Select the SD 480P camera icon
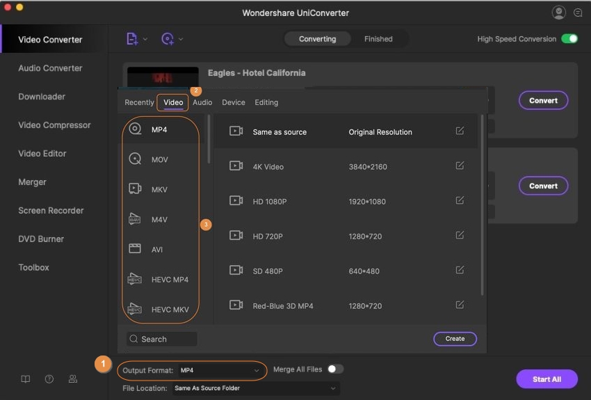Screen dimensions: 591x400 click(x=236, y=270)
